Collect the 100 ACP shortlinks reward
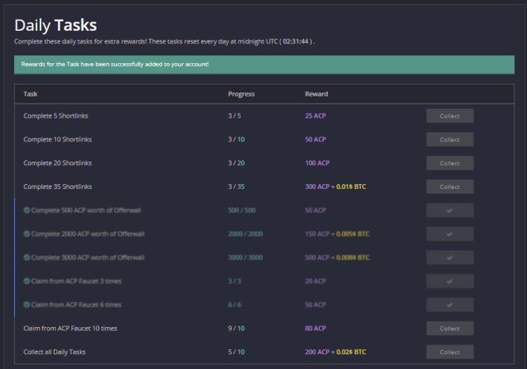This screenshot has width=527, height=369. click(x=449, y=163)
